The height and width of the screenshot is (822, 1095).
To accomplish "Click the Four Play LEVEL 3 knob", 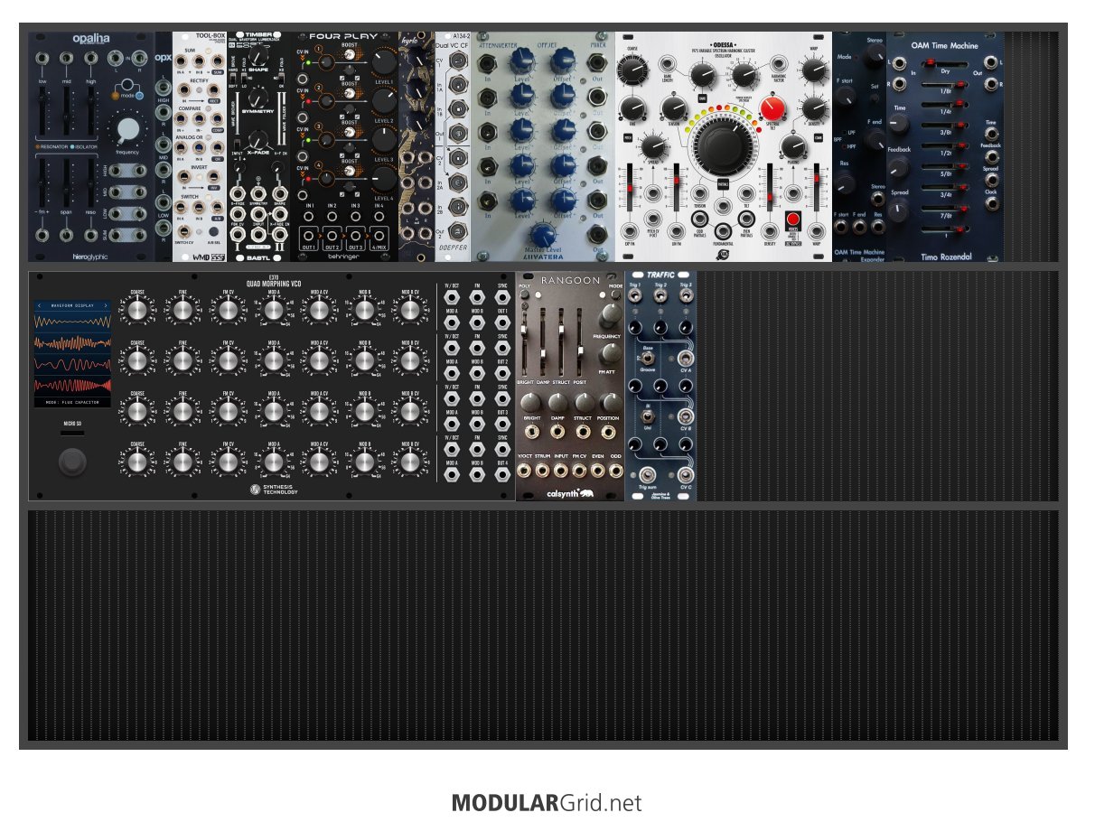I will coord(383,140).
